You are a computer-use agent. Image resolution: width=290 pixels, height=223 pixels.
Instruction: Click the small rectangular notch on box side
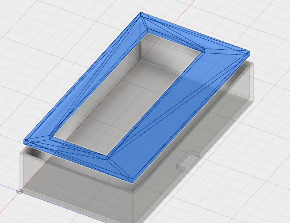[187, 161]
